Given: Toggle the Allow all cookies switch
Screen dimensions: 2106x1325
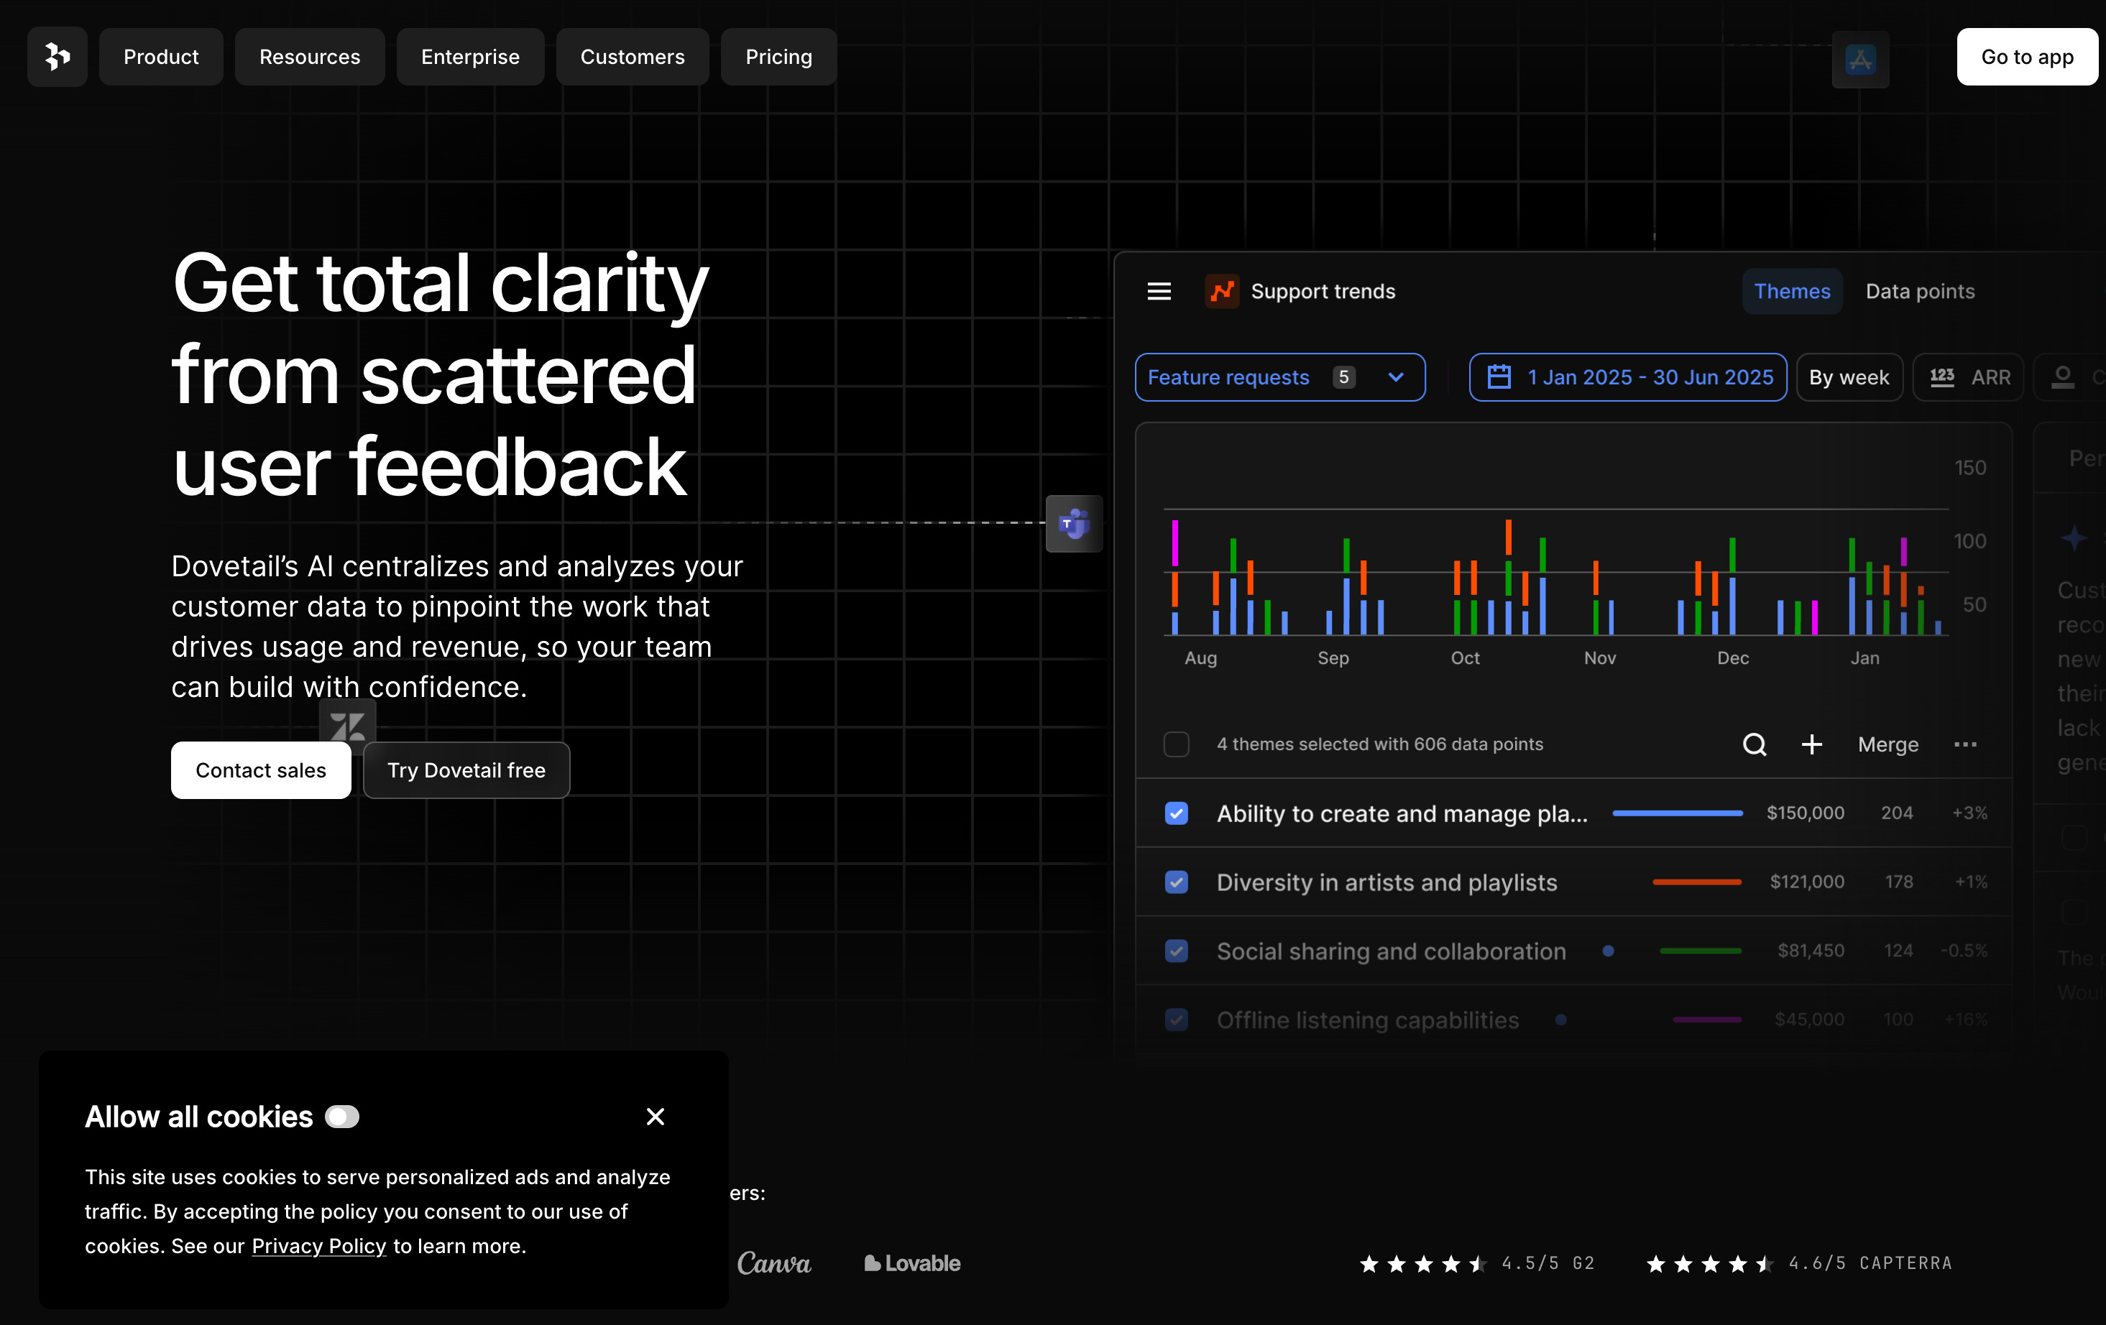Looking at the screenshot, I should (x=342, y=1117).
